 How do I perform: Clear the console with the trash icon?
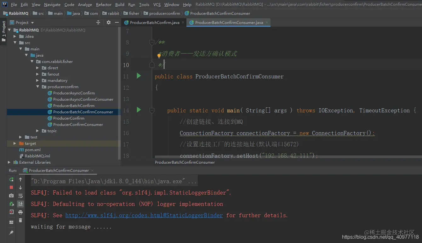[x=20, y=220]
